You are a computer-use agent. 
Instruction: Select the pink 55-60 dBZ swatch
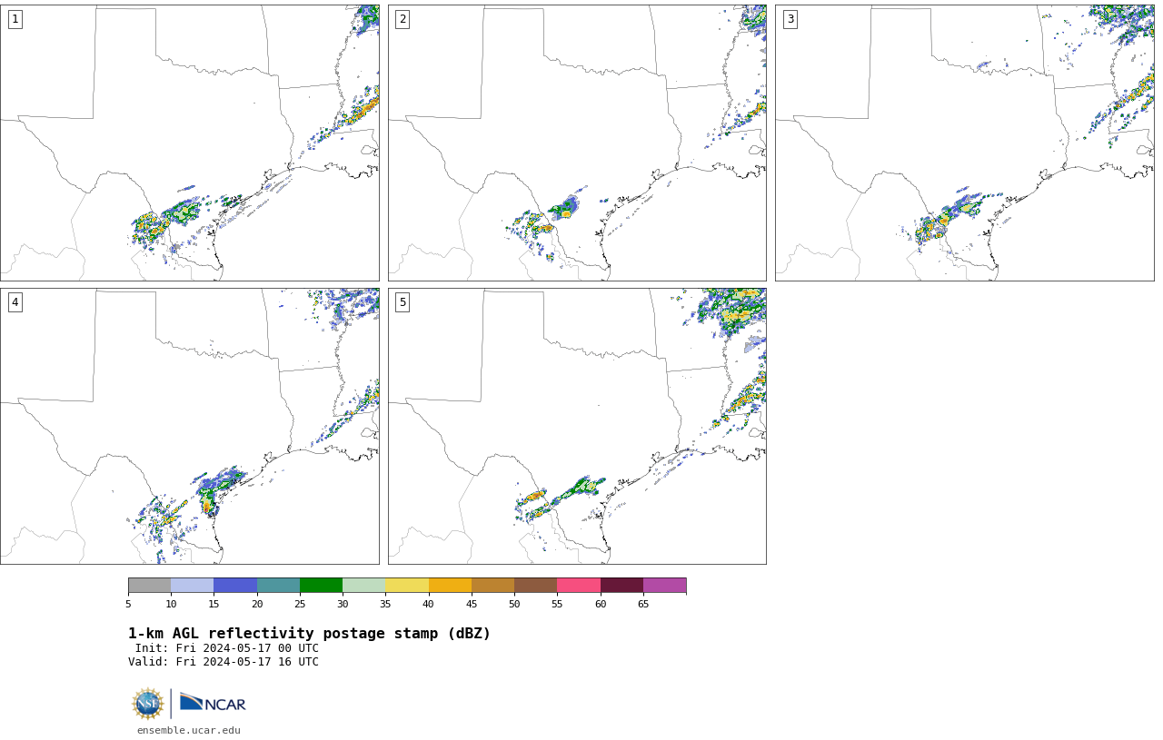coord(579,585)
